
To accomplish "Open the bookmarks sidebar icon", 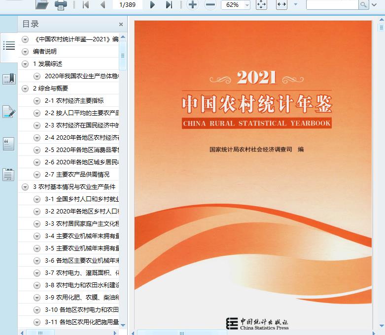I will 9,79.
